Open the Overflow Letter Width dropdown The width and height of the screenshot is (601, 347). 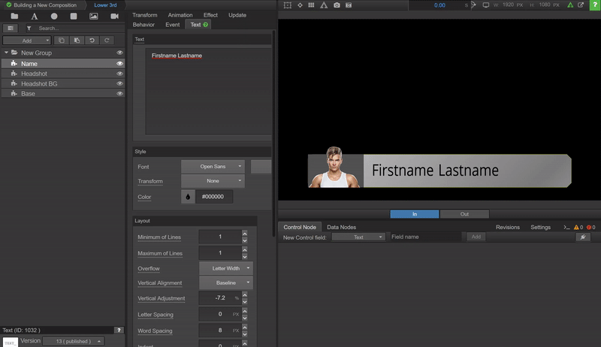coord(225,268)
